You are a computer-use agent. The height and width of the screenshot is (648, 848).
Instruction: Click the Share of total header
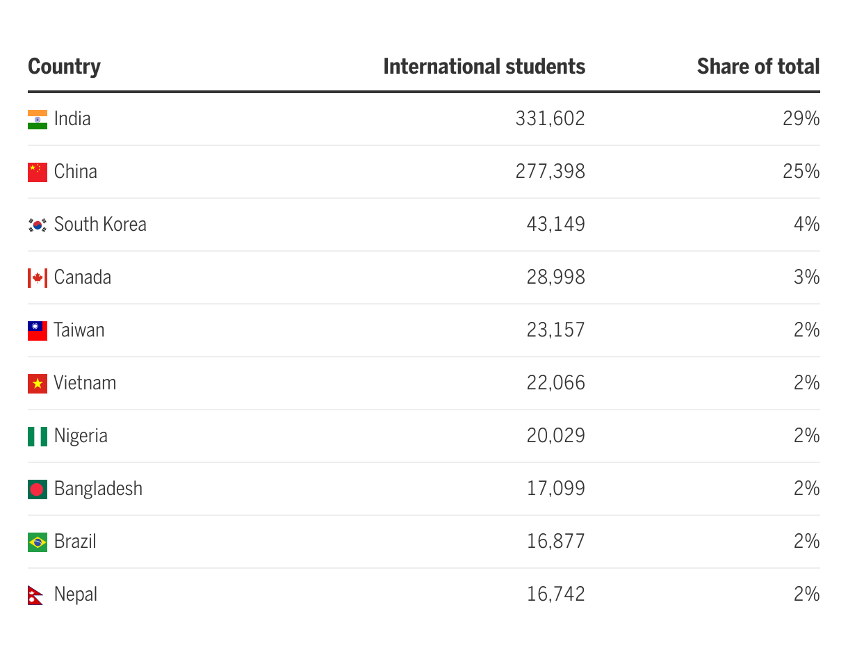(x=758, y=67)
